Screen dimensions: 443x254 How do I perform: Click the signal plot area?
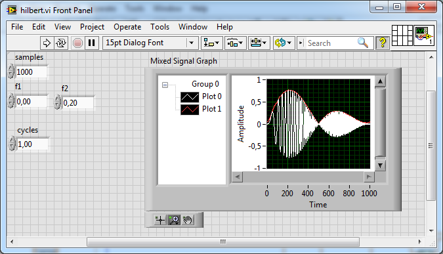(x=318, y=124)
